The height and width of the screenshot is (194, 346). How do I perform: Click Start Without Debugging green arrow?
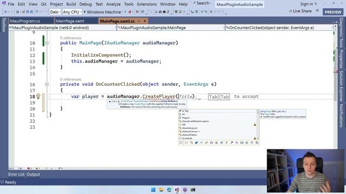126,12
